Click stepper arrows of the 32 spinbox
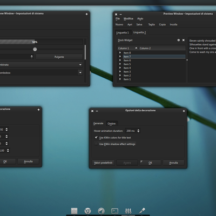Image resolution: width=216 pixels, height=216 pixels. pos(6,130)
